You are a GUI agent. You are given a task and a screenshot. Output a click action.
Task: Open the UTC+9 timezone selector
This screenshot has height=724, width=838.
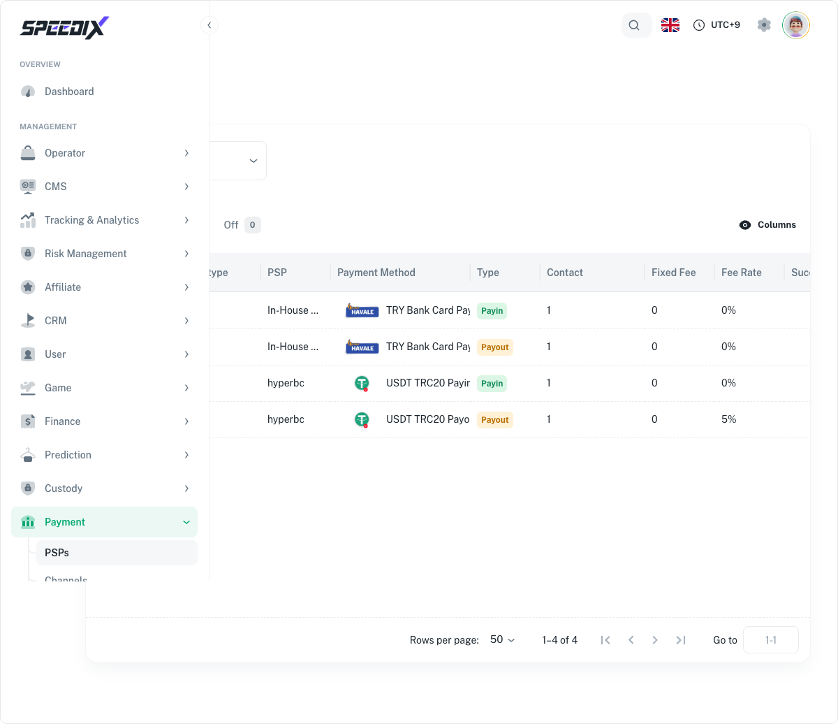[716, 25]
